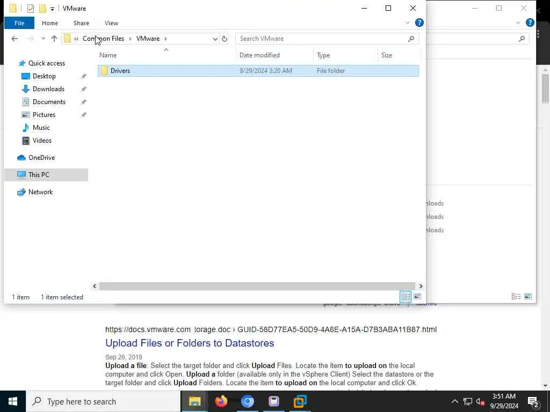Open Videos in navigation pane
Image resolution: width=550 pixels, height=412 pixels.
click(x=42, y=141)
